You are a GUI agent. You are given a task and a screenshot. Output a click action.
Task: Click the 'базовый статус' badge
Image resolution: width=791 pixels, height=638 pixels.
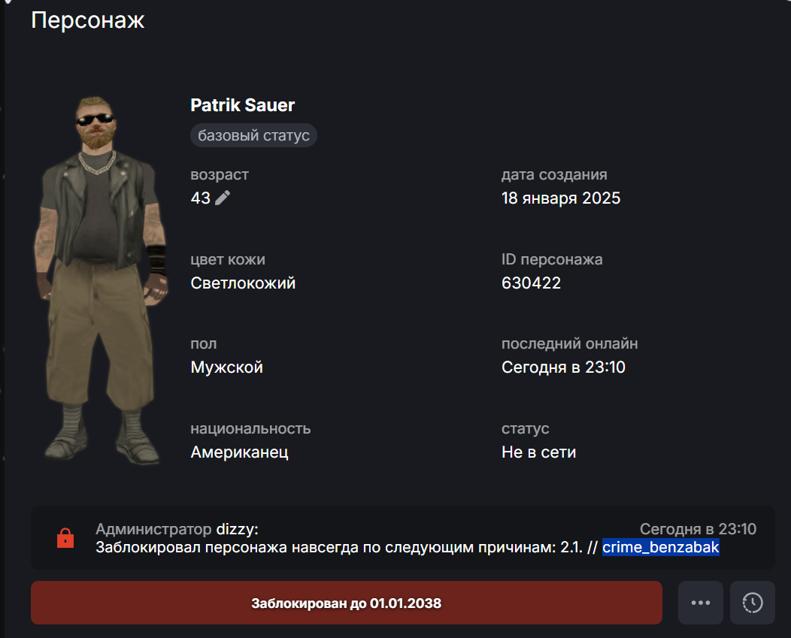253,135
